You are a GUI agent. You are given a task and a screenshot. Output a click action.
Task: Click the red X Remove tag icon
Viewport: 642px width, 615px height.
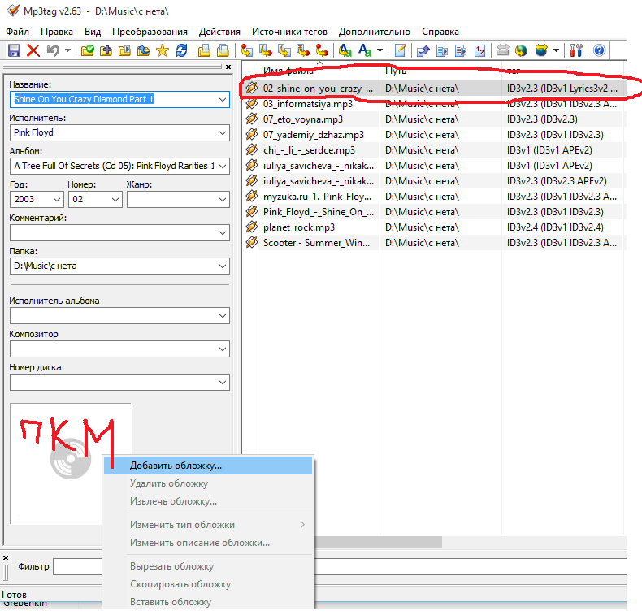point(33,50)
